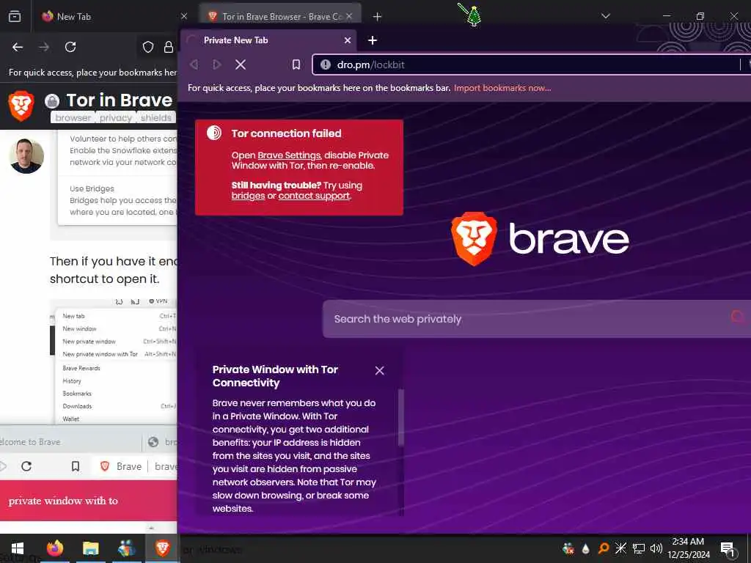Viewport: 751px width, 563px height.
Task: Click the search magnifier icon
Action: pos(738,317)
